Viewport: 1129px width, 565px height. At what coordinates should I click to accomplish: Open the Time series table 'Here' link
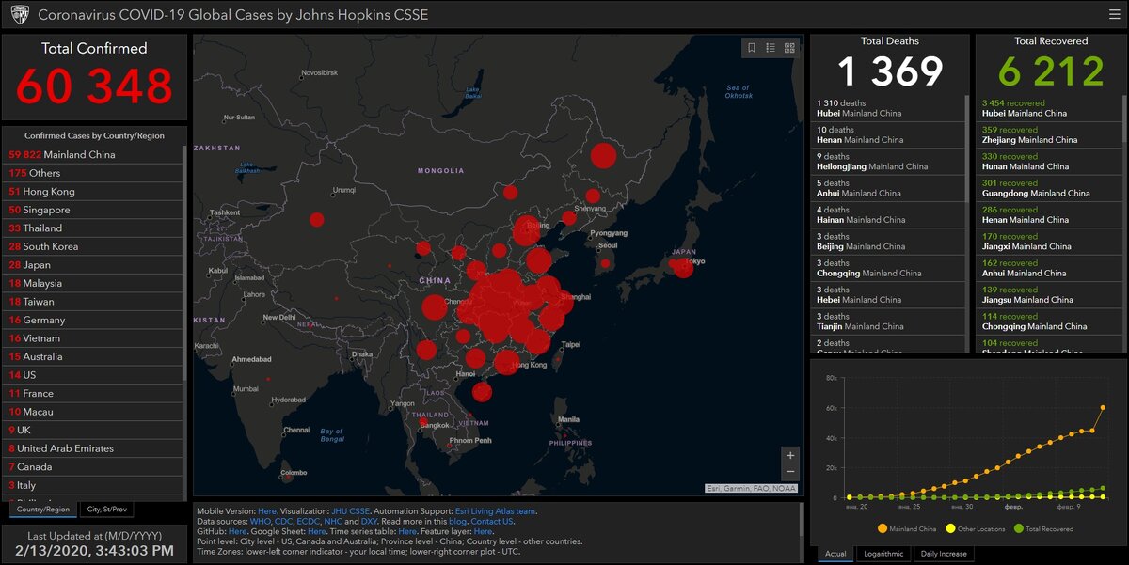click(407, 531)
